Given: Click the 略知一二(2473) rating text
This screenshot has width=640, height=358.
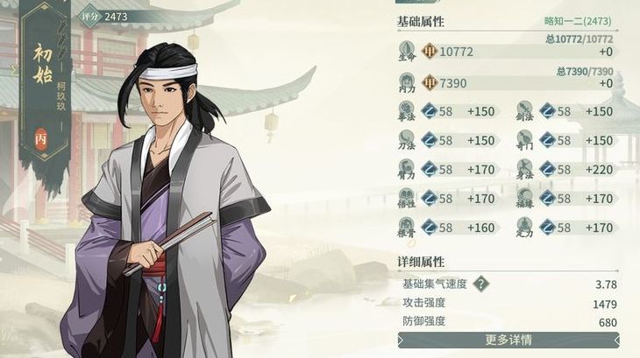Looking at the screenshot, I should click(578, 21).
